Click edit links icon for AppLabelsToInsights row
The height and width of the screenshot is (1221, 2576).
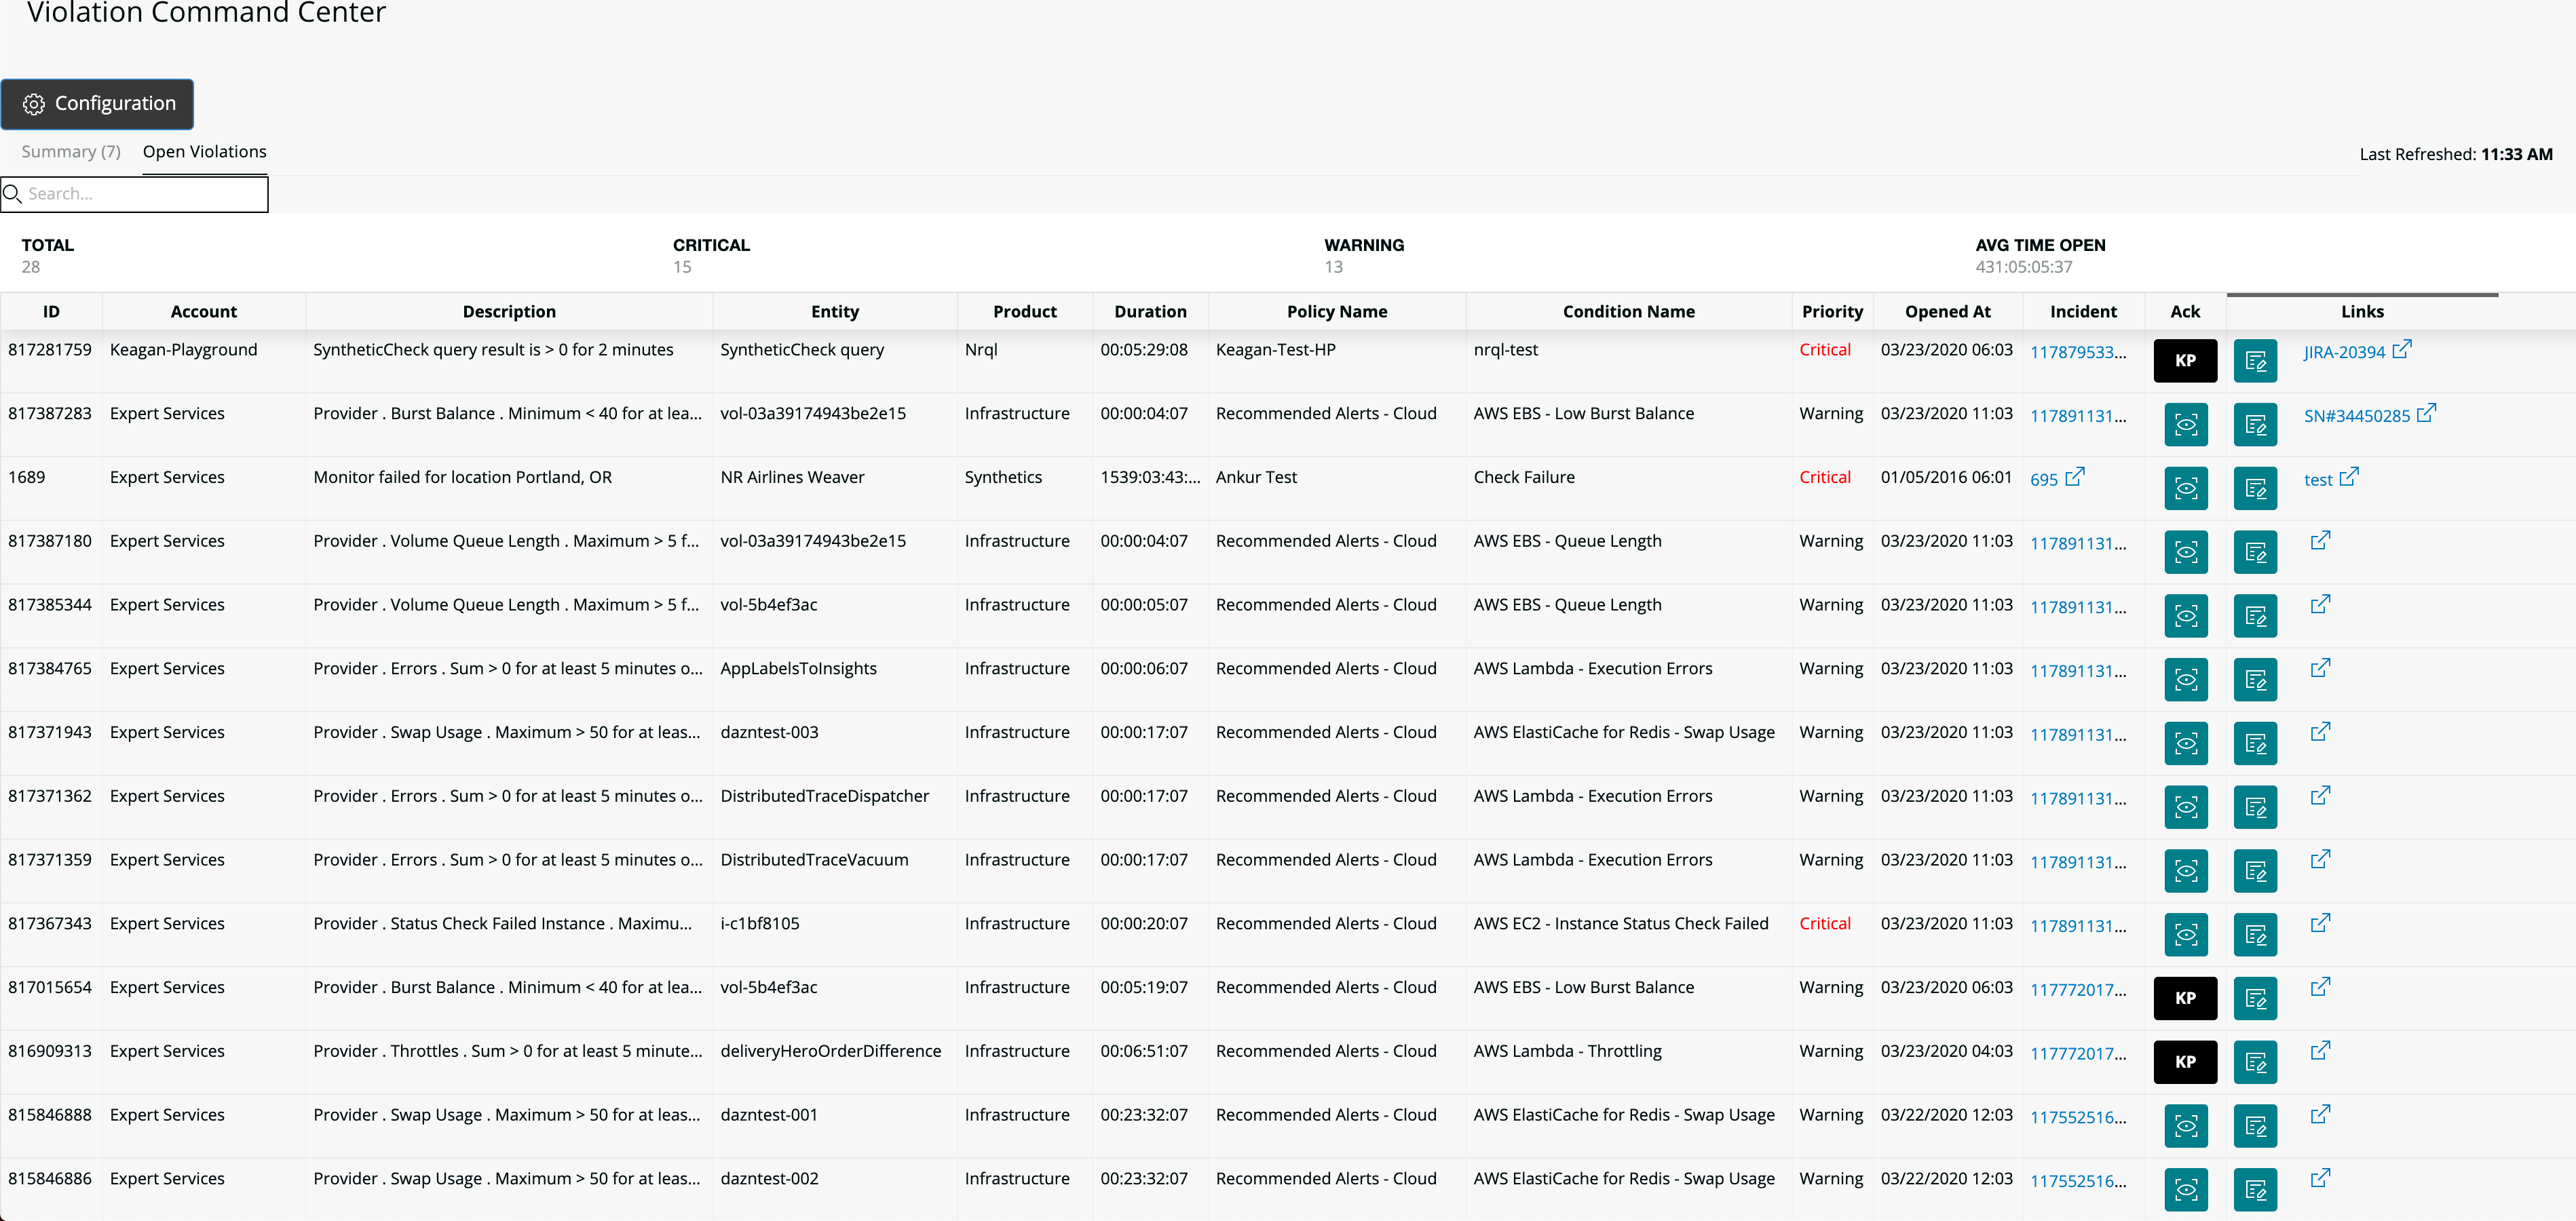click(2255, 680)
